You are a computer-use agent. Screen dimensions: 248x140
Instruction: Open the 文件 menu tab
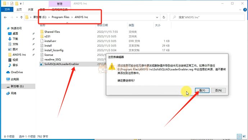click(7, 9)
